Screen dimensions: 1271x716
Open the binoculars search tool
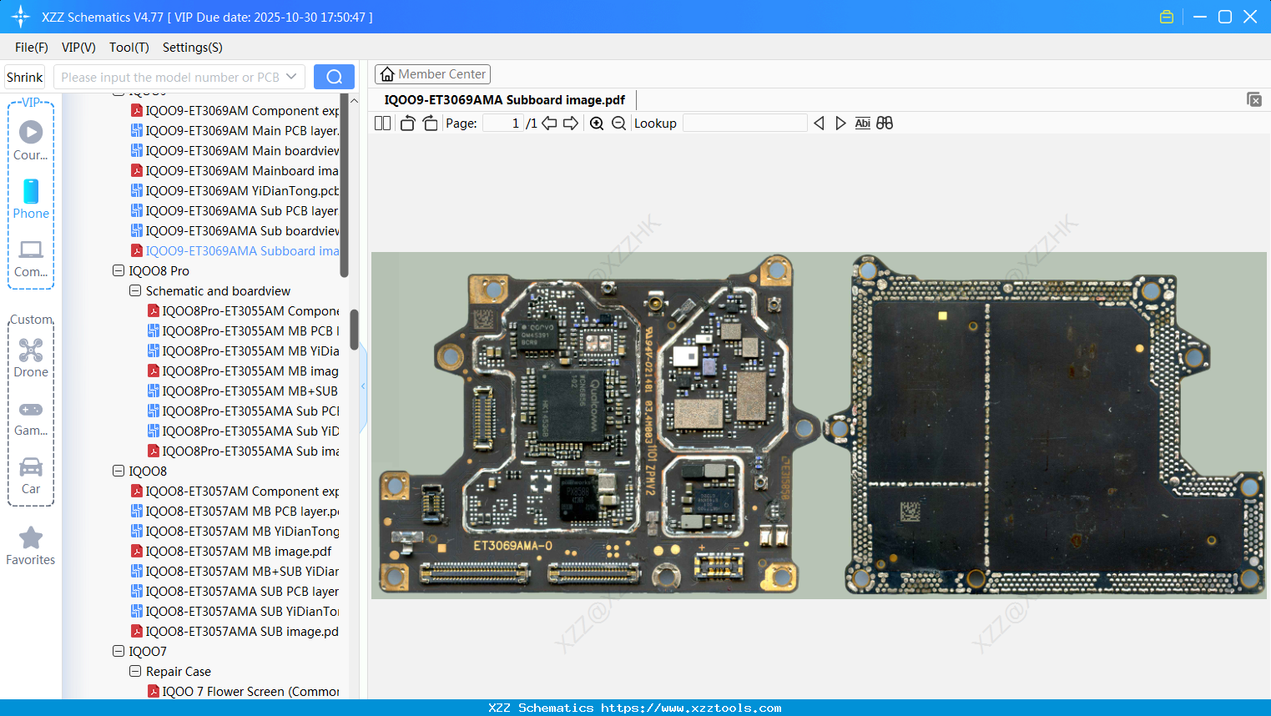(x=885, y=123)
